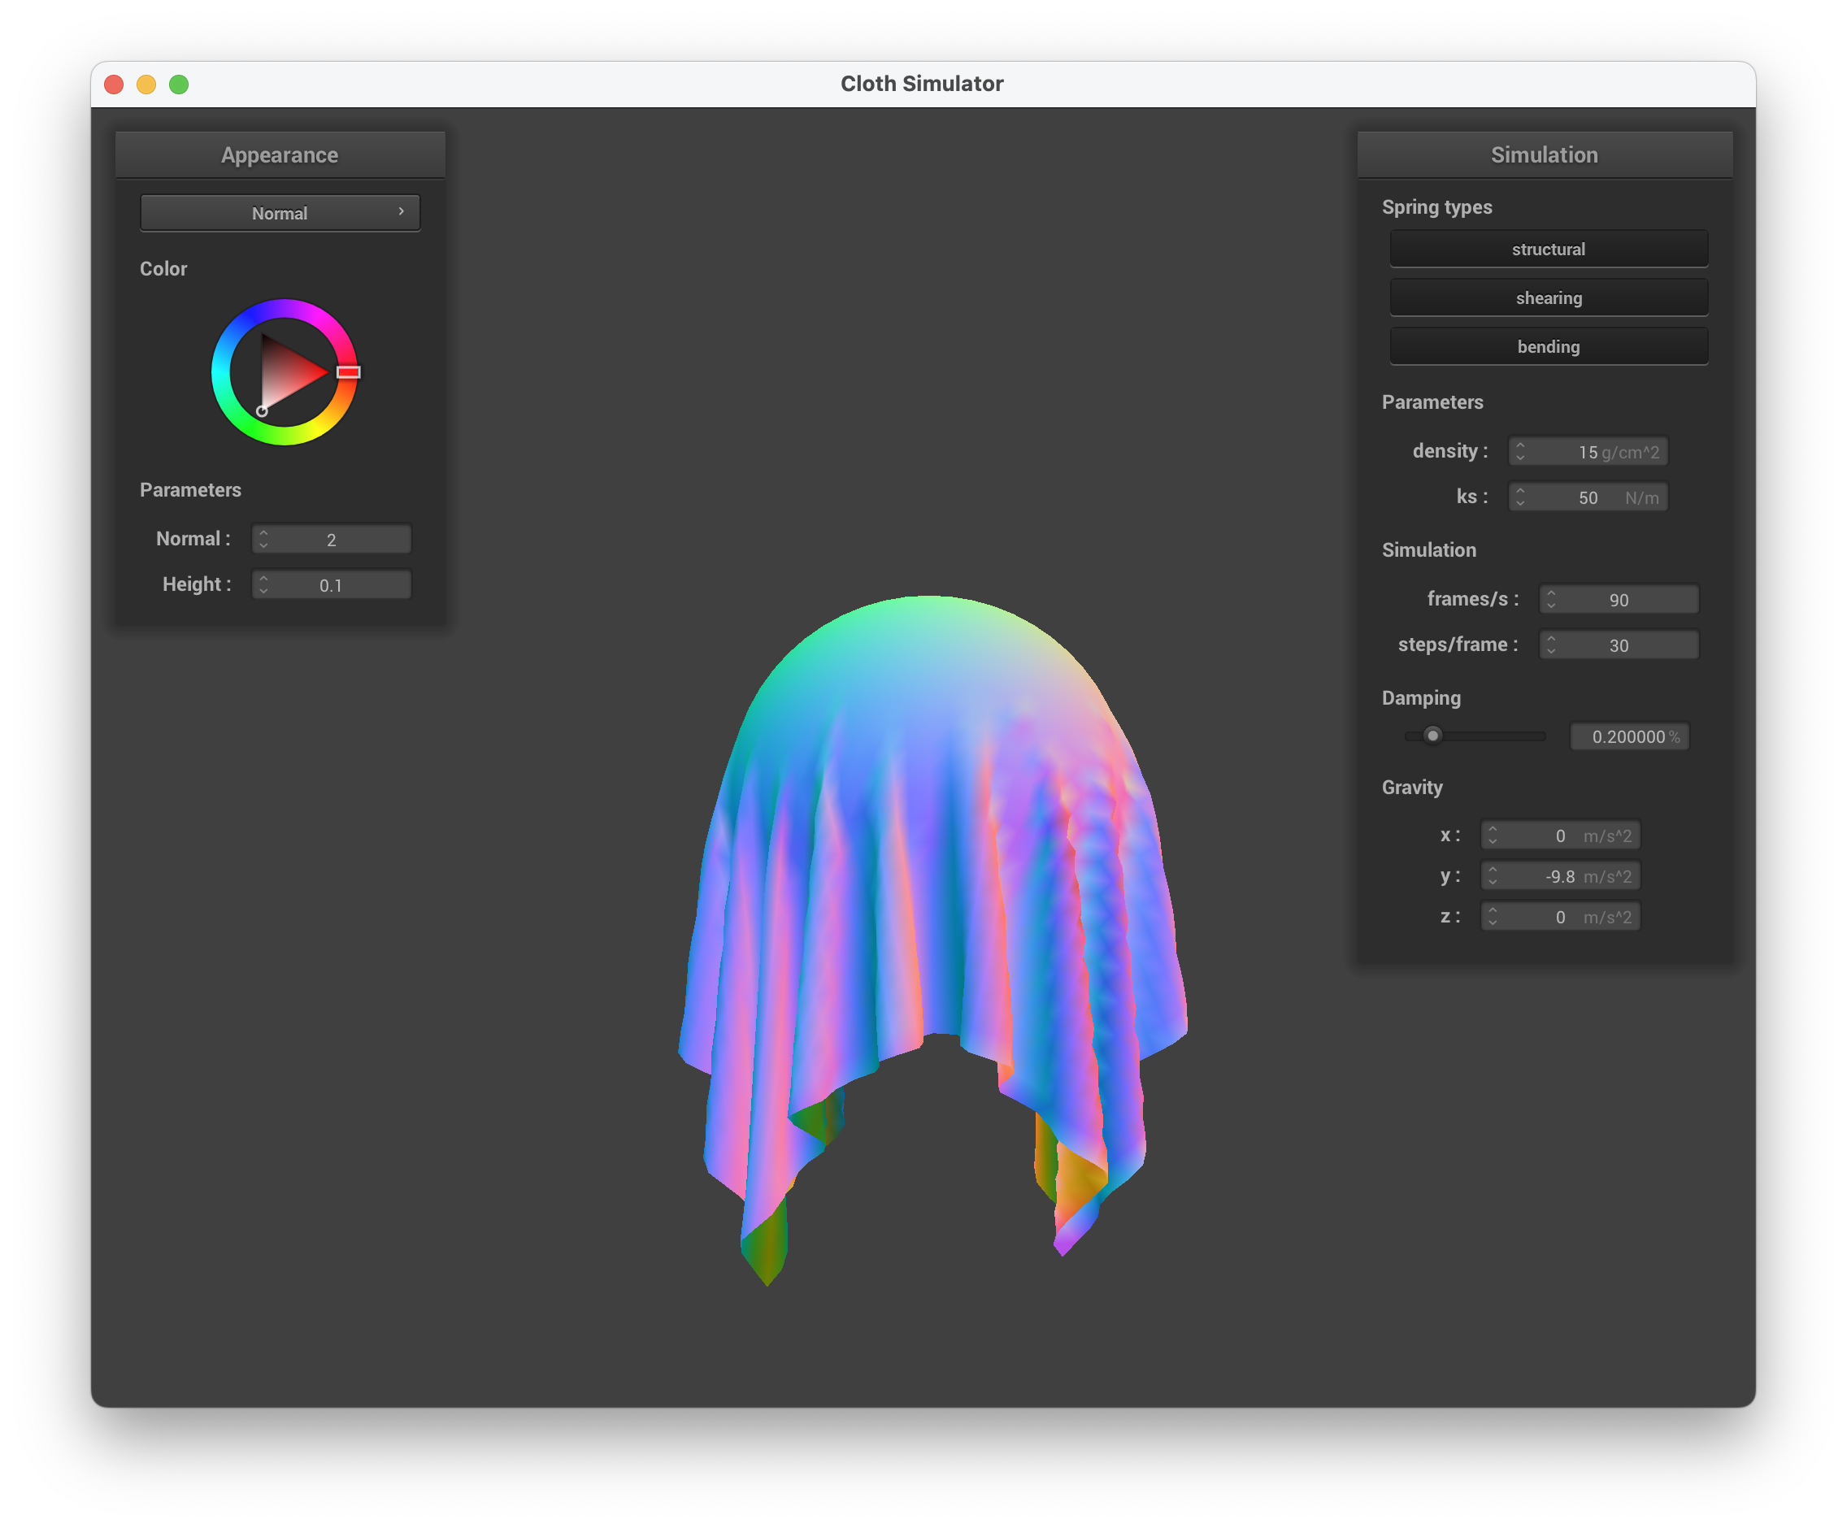
Task: Click the gravity y value field
Action: tap(1560, 876)
